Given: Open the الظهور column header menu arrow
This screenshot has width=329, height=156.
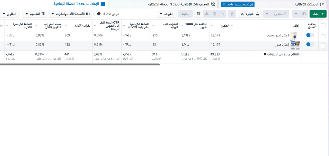Looking at the screenshot, I should tap(211, 26).
